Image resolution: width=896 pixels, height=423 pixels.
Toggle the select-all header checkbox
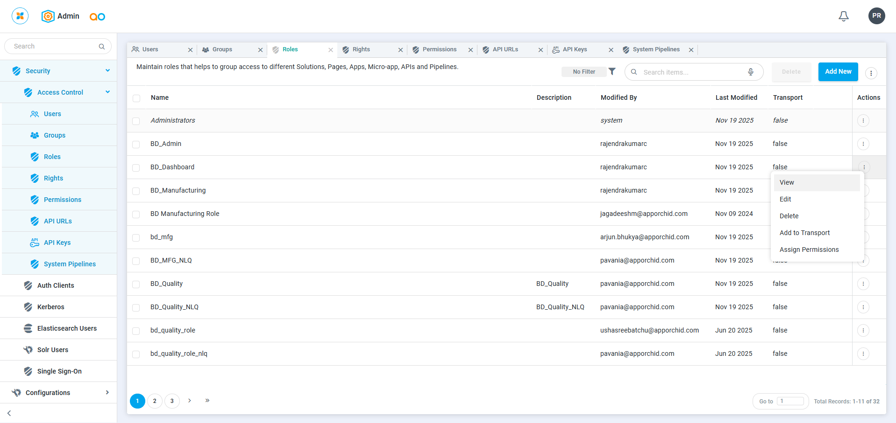pos(136,98)
